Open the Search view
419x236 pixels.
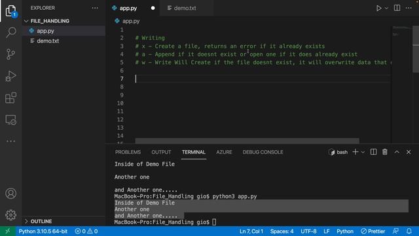10,32
